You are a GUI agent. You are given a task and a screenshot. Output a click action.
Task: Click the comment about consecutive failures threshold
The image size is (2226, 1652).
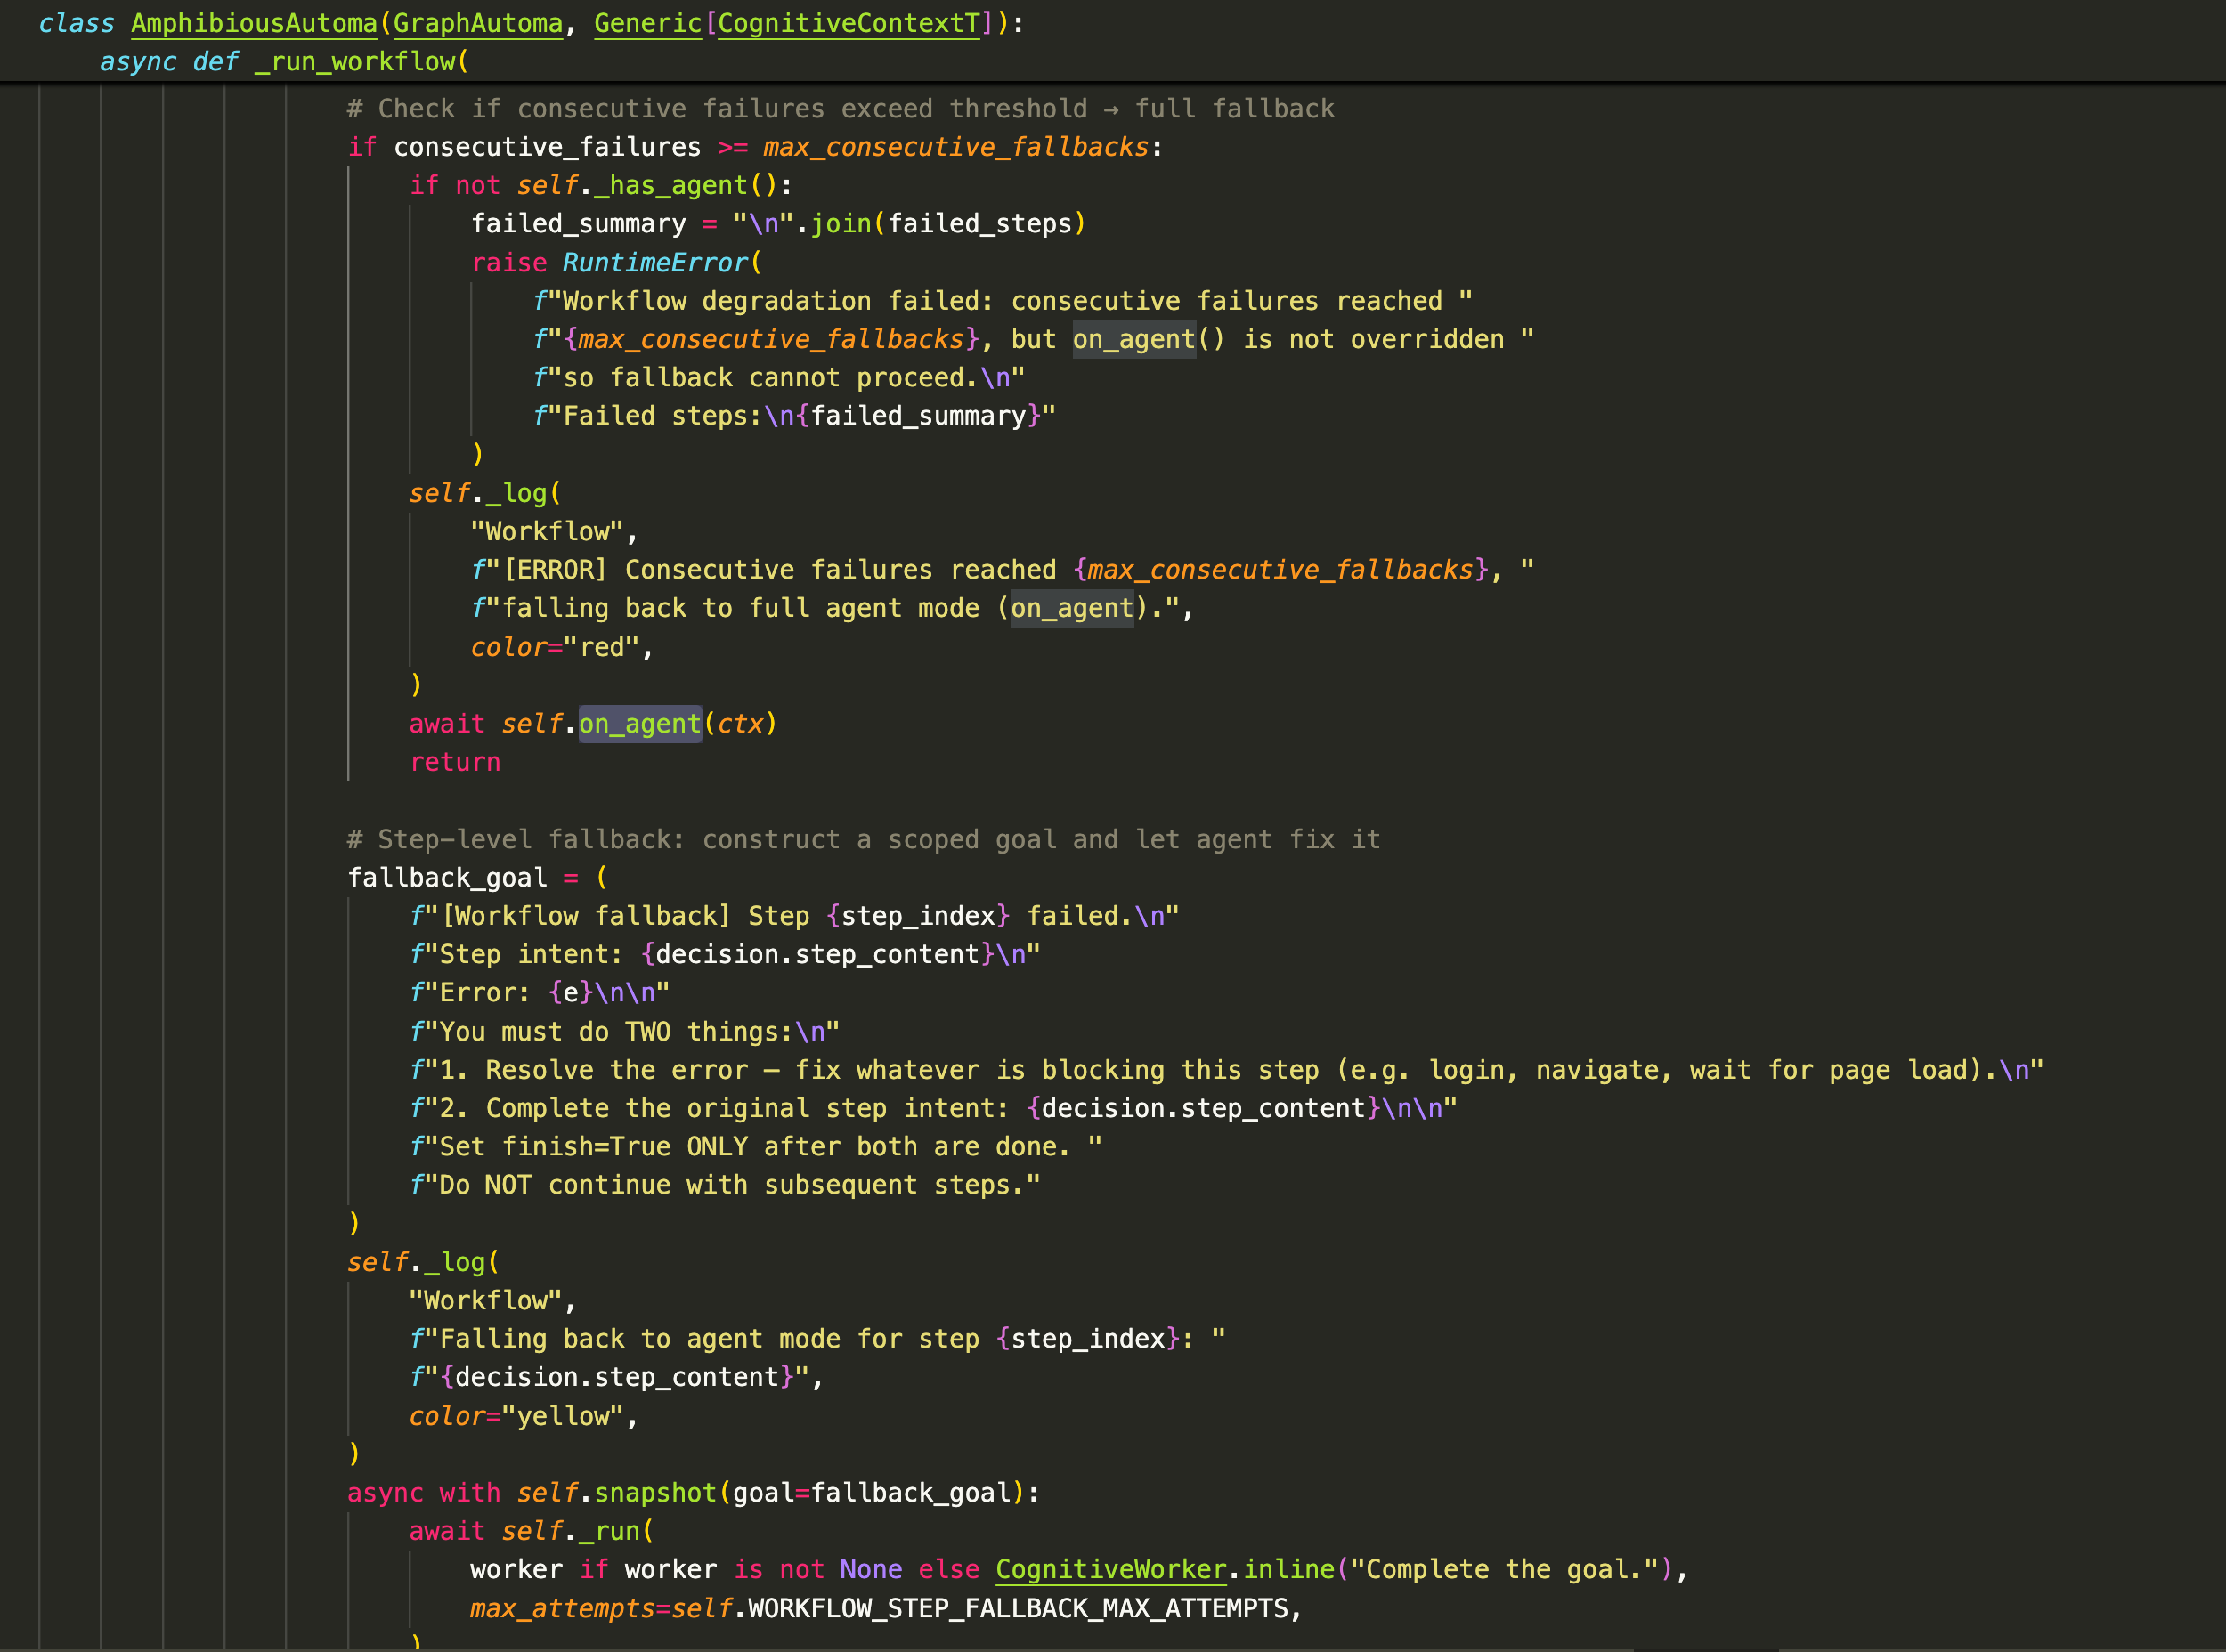(841, 108)
